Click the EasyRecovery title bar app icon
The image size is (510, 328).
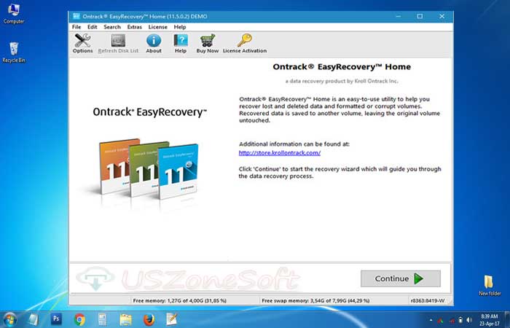(x=76, y=16)
